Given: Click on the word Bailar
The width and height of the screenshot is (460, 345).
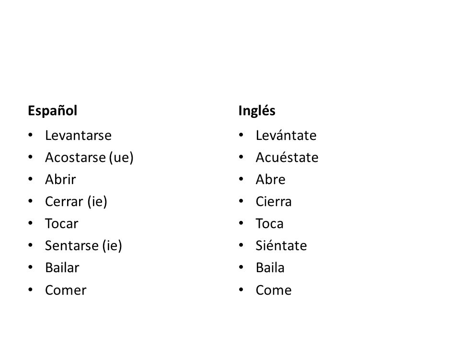Looking at the screenshot, I should [62, 268].
